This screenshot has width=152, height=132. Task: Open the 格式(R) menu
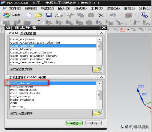[80, 8]
